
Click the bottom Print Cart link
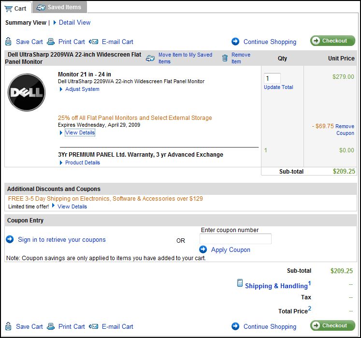tap(72, 326)
